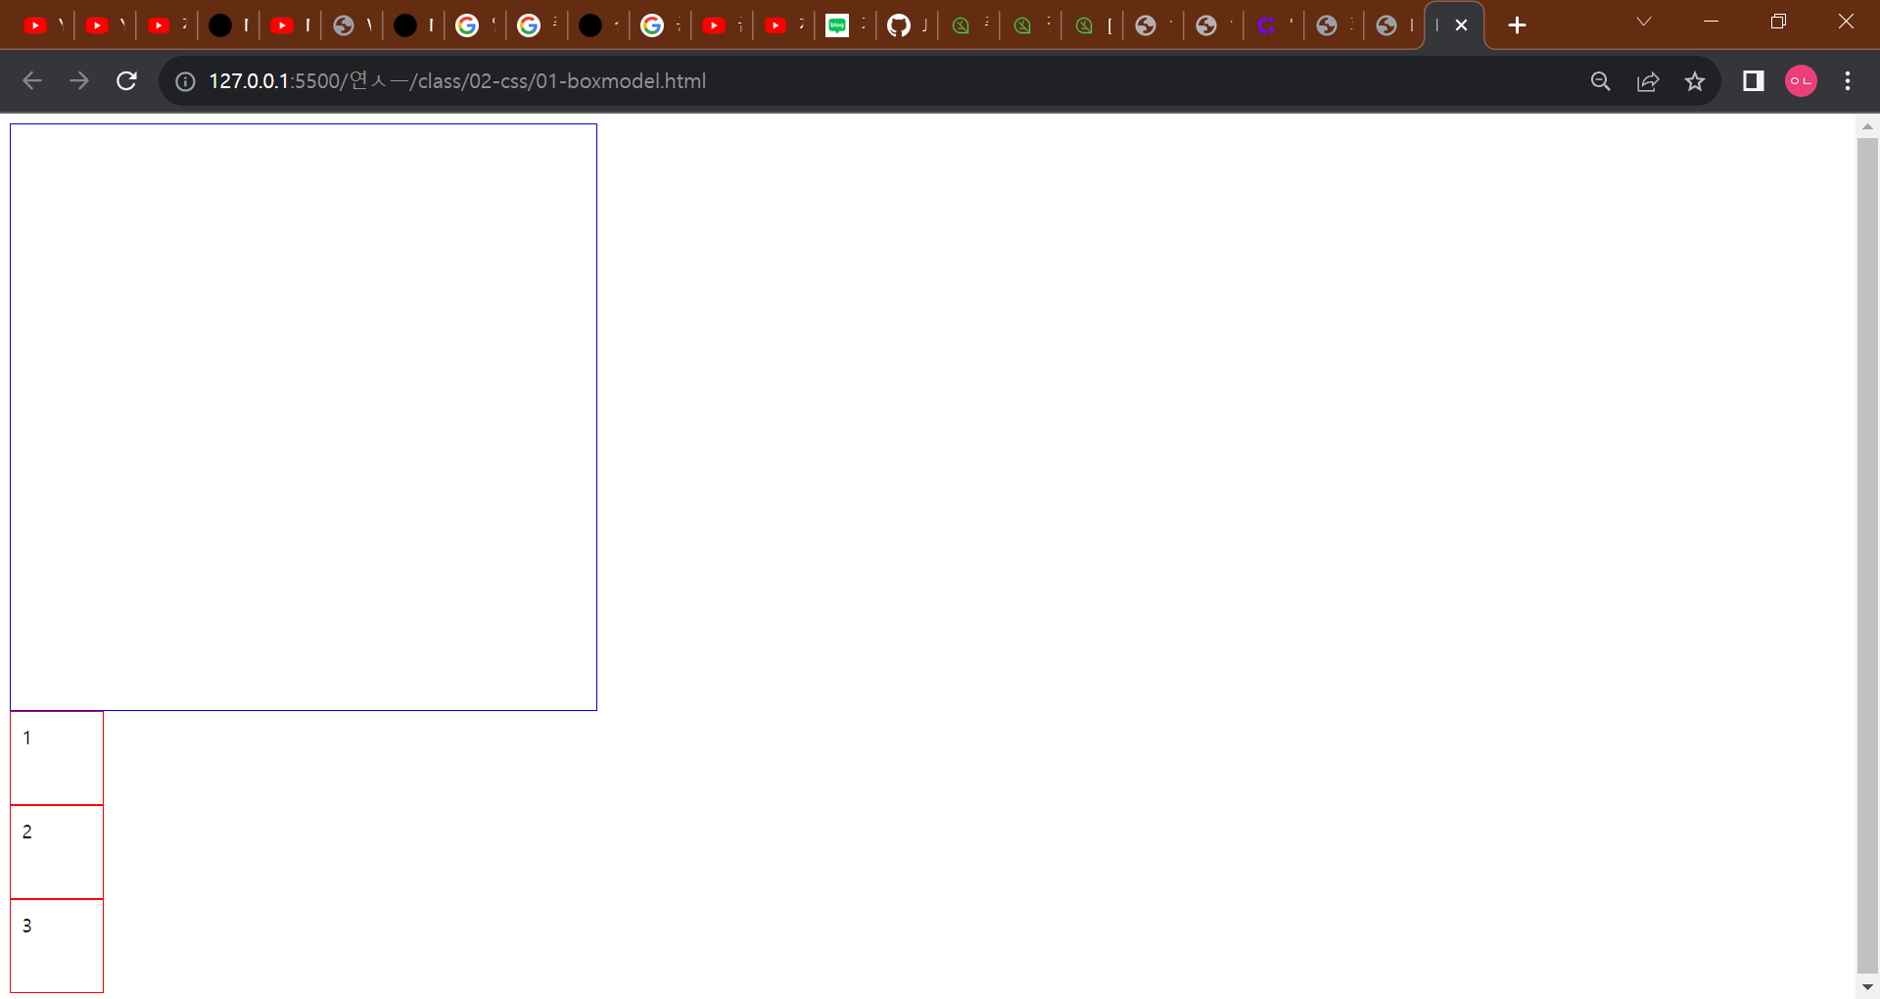Image resolution: width=1880 pixels, height=999 pixels.
Task: Click the vertical scrollbar thumb
Action: (1867, 554)
